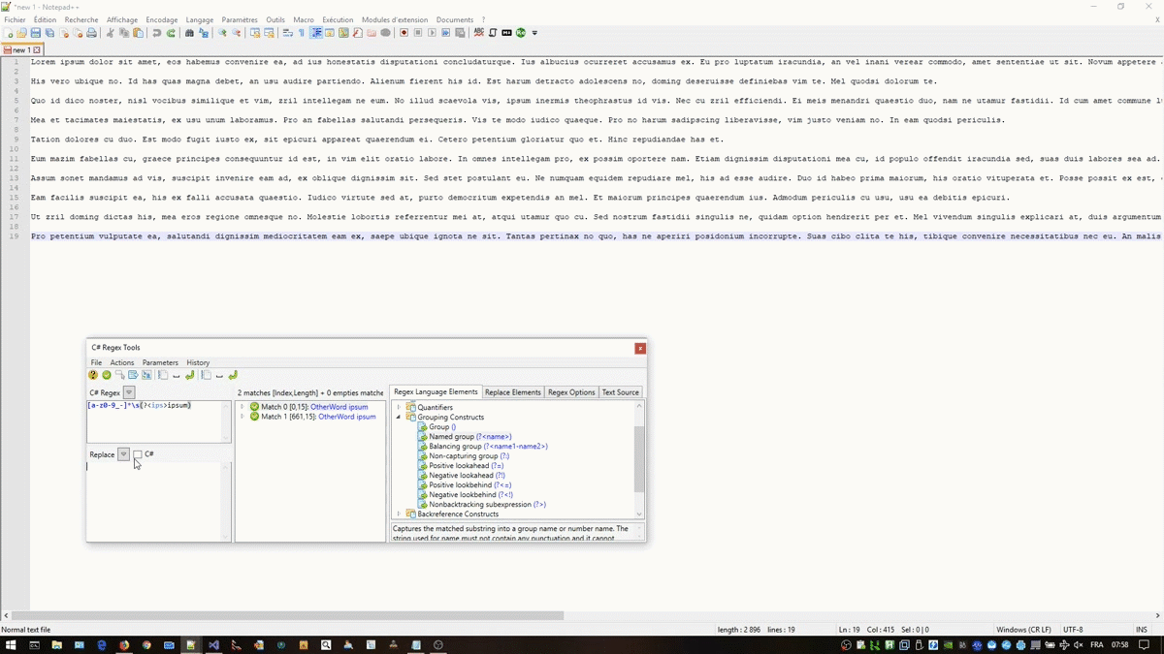The width and height of the screenshot is (1164, 654).
Task: Open the Replace history dropdown
Action: pos(123,454)
